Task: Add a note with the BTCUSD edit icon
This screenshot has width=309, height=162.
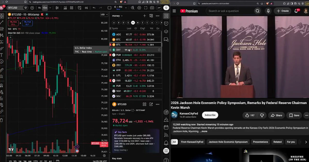Action: (151, 104)
